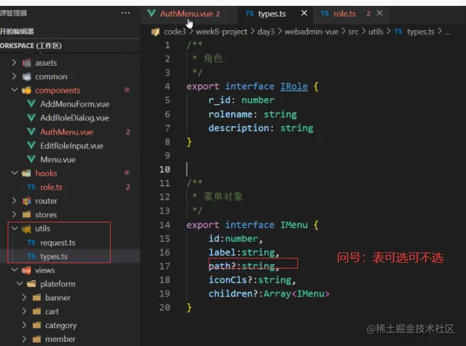
Task: Place cursor on line number 10
Action: [x=164, y=169]
